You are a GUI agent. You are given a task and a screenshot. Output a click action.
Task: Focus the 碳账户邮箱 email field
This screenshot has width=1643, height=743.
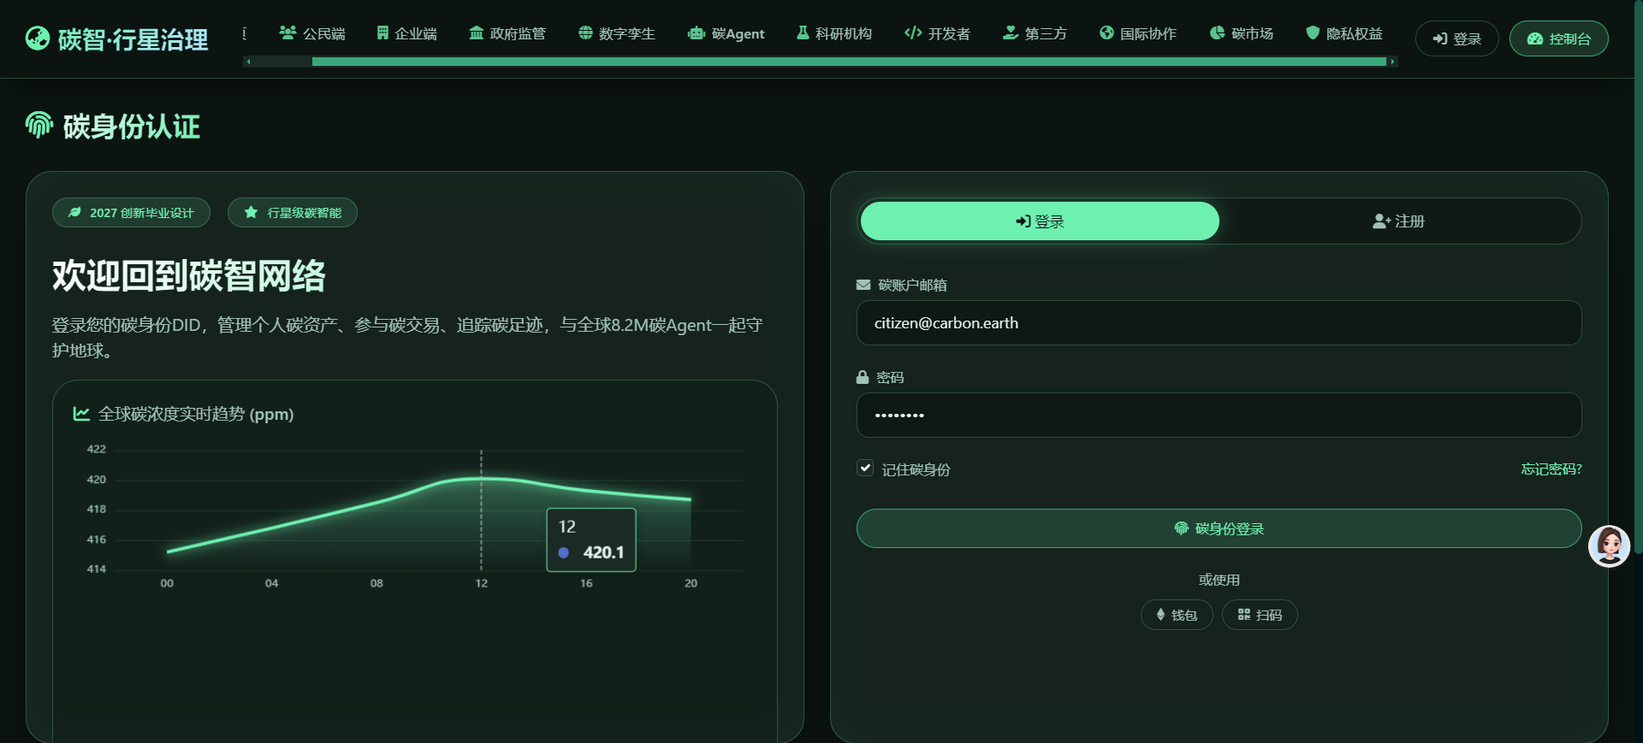click(x=1219, y=323)
